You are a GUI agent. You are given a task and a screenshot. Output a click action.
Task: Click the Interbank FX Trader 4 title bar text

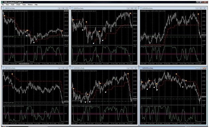click(x=13, y=2)
